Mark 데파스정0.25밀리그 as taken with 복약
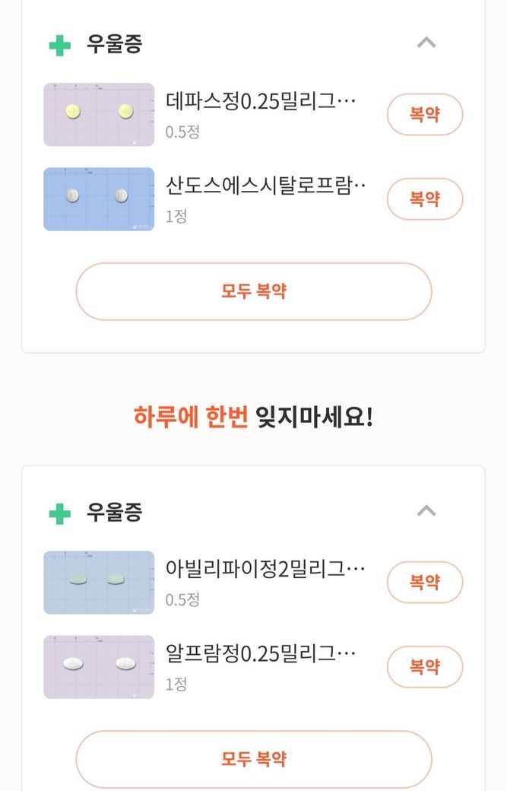The height and width of the screenshot is (791, 507). (x=425, y=115)
